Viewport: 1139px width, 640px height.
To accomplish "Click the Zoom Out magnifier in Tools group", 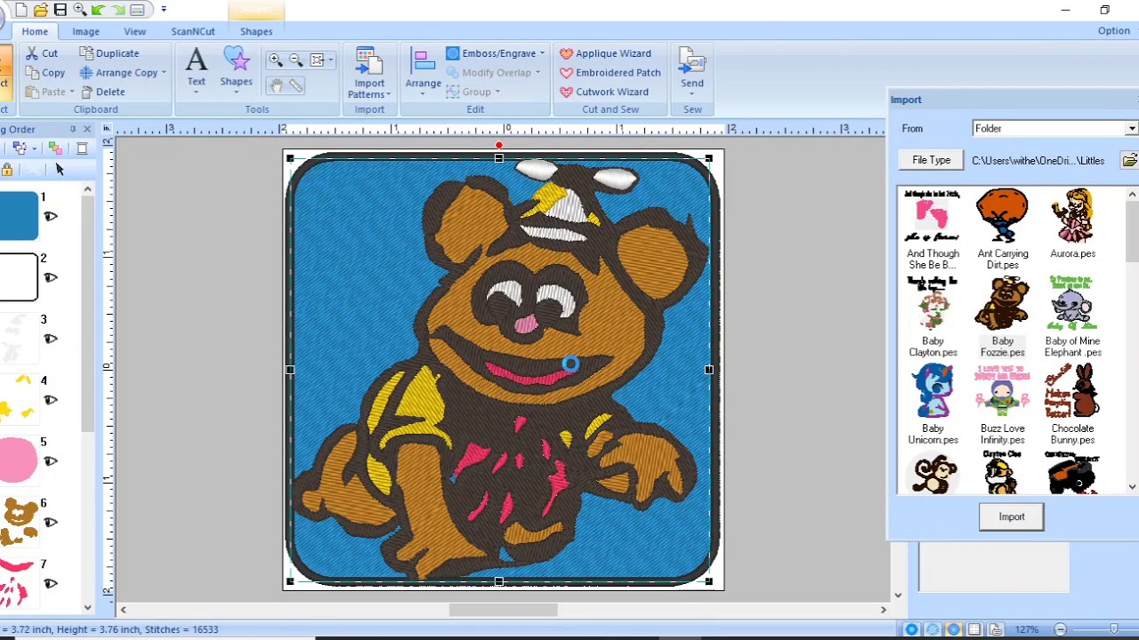I will coord(296,60).
